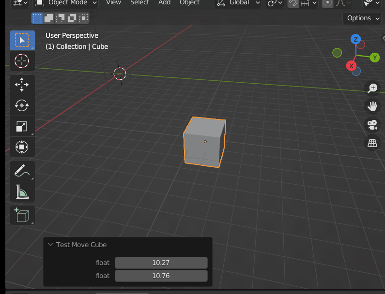Open the Options dropdown
This screenshot has width=385, height=294.
pyautogui.click(x=362, y=18)
